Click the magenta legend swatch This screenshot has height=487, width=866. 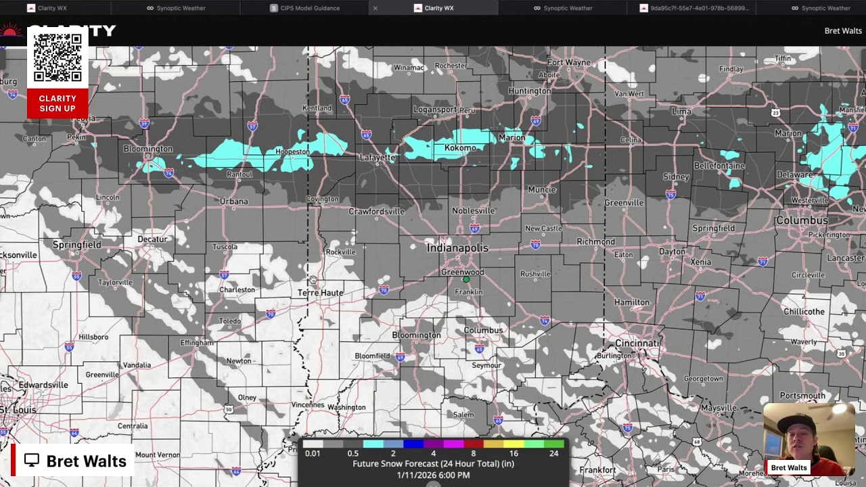453,444
